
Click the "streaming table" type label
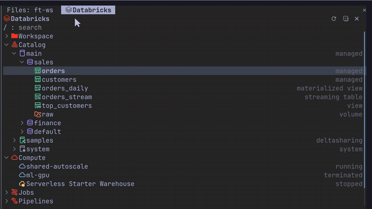click(x=334, y=97)
